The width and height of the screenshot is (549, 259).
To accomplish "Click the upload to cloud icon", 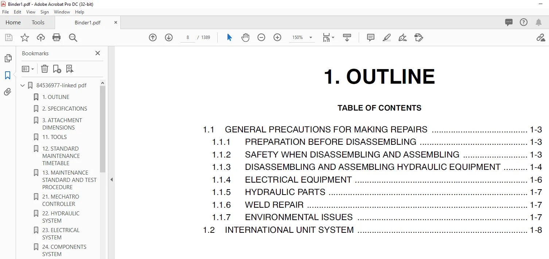I will 40,37.
